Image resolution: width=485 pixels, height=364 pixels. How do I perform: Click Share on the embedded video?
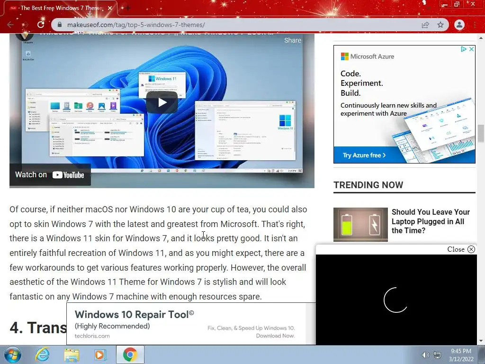(292, 40)
